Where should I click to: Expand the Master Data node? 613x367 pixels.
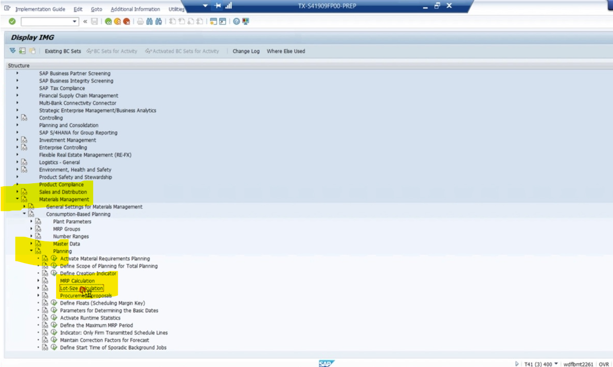[31, 243]
